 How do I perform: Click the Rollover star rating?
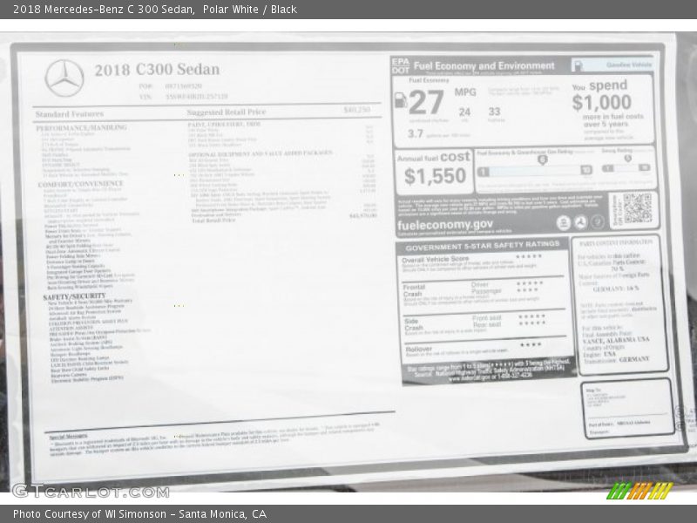coord(531,344)
